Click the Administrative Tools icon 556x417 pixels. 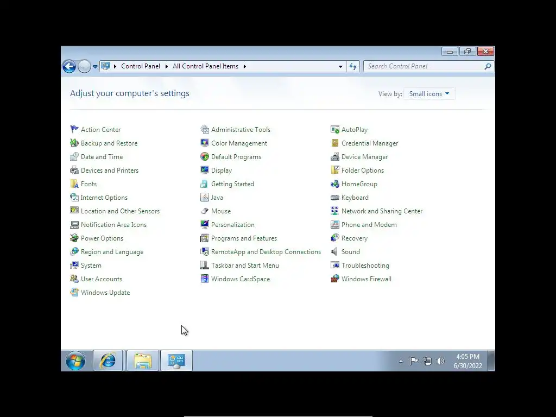point(205,129)
